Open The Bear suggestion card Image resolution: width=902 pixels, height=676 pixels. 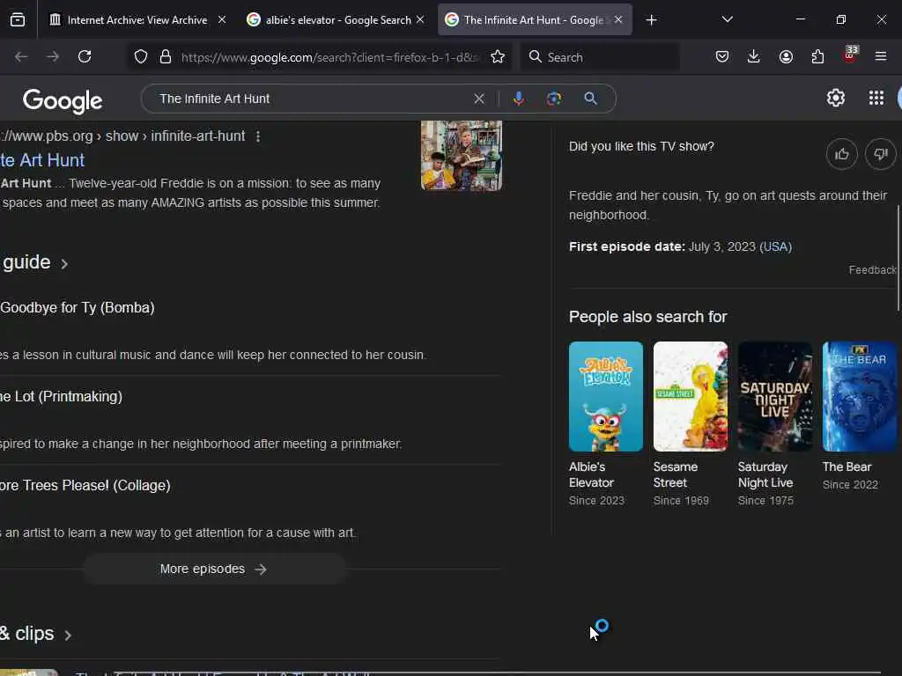click(860, 416)
